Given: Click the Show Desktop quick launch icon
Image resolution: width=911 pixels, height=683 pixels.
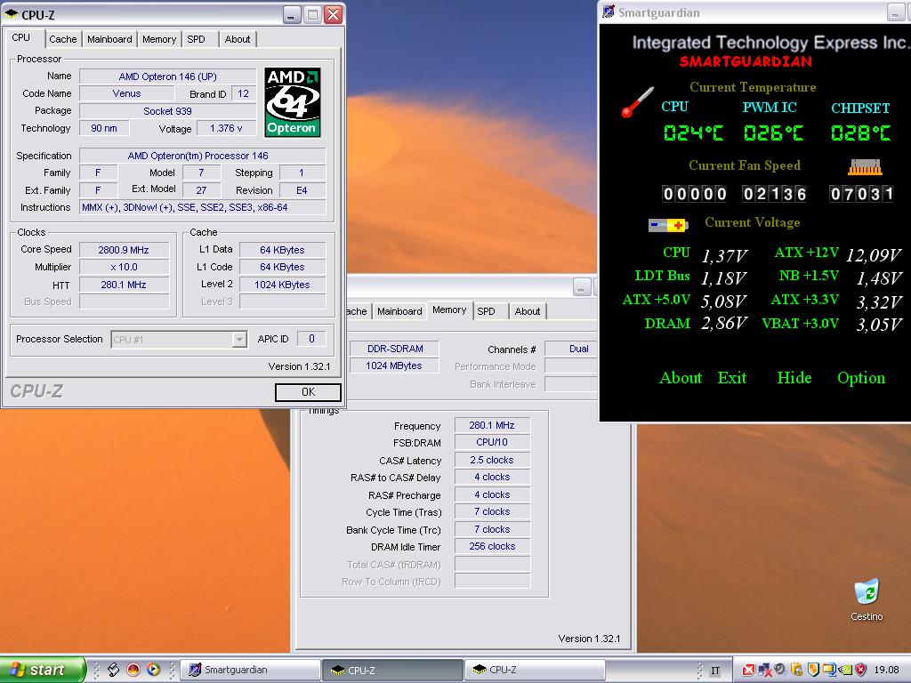Looking at the screenshot, I should [113, 670].
